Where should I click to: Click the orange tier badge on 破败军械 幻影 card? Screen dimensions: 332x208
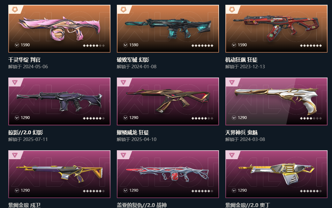click(124, 9)
